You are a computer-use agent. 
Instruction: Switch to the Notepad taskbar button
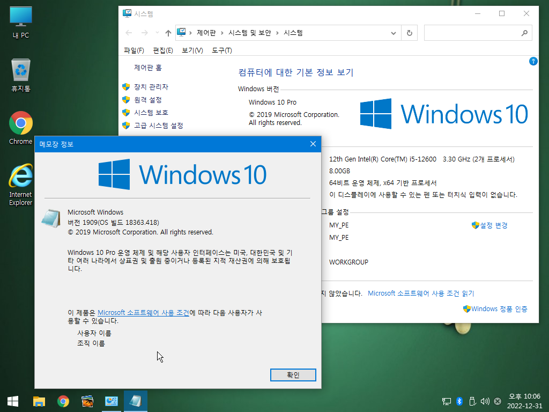pos(136,401)
